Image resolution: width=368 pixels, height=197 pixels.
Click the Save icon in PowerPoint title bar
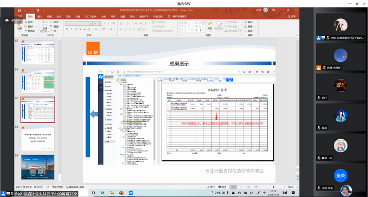(19, 10)
